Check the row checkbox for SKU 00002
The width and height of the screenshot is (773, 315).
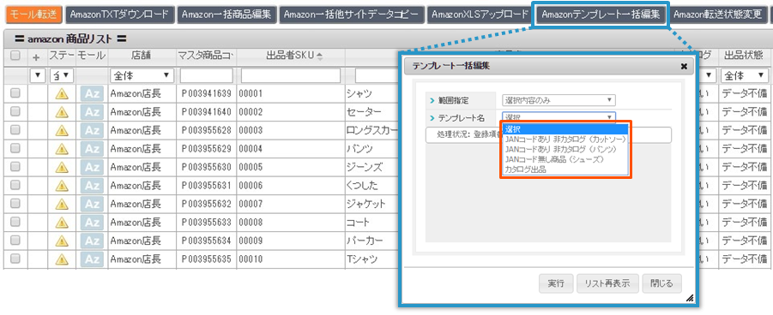(x=15, y=111)
